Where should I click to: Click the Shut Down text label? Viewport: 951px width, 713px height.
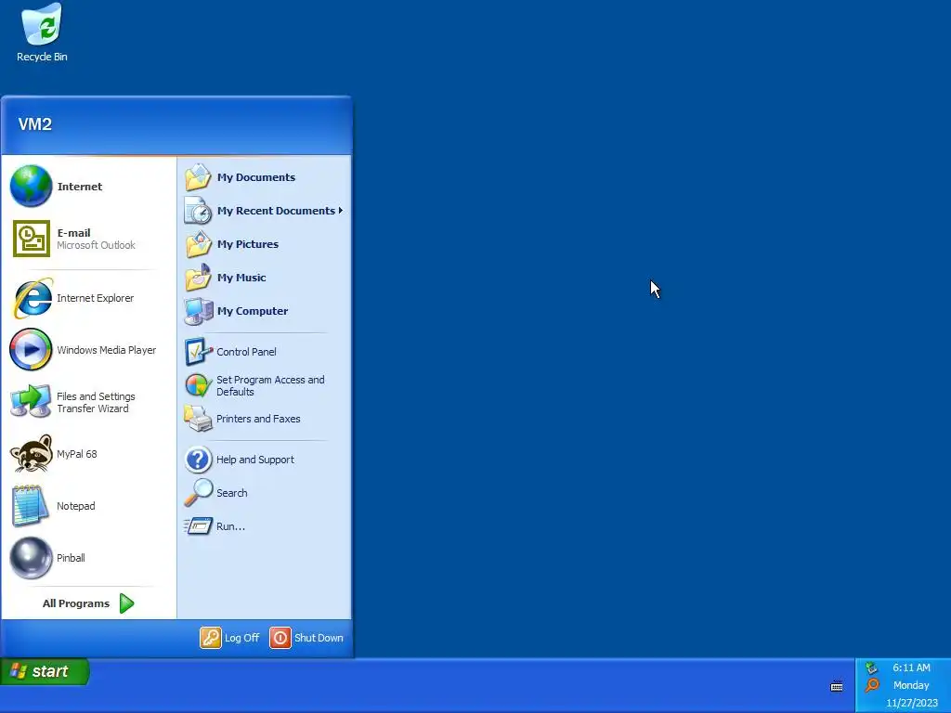pos(319,638)
